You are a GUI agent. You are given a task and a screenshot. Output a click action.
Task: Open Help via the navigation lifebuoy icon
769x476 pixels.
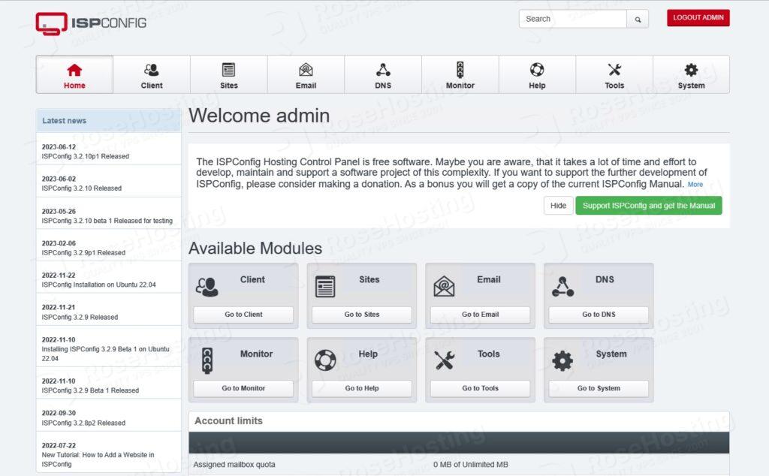click(537, 70)
